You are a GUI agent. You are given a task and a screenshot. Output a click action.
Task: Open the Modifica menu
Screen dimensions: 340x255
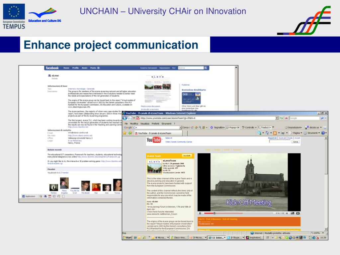(134, 124)
